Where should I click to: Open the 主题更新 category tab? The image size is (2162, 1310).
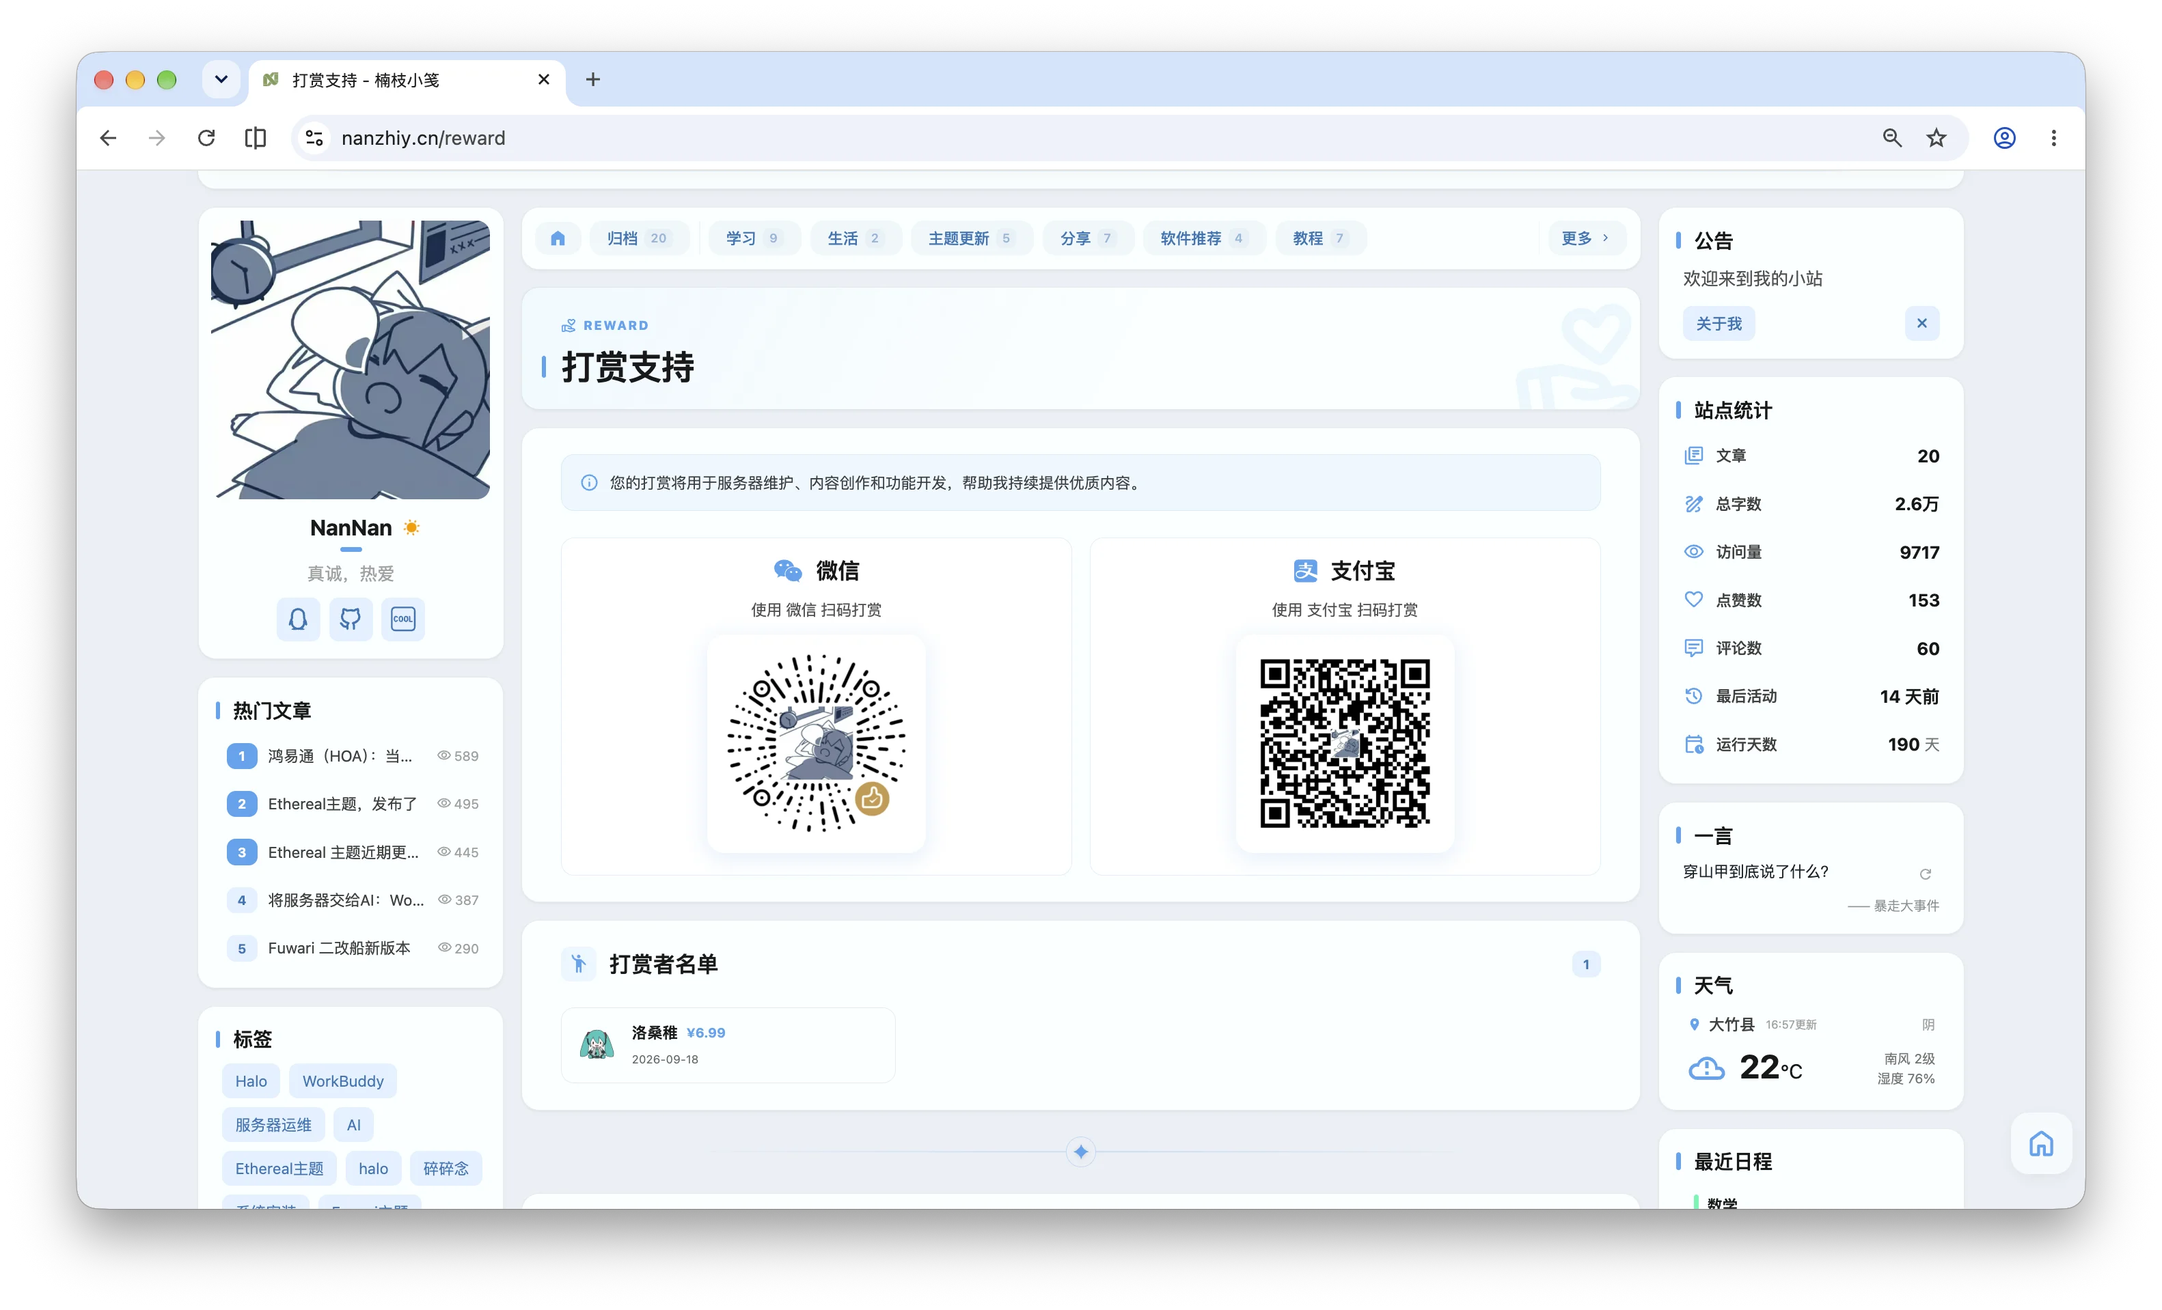(x=970, y=238)
